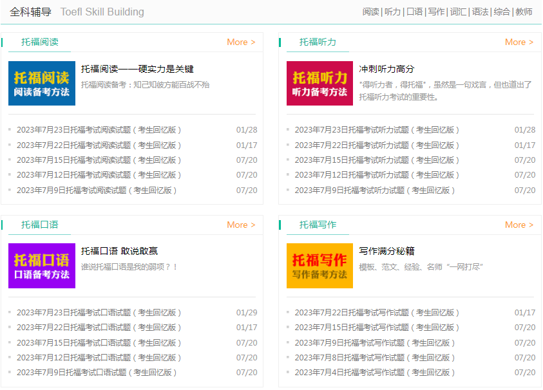This screenshot has height=390, width=543.
Task: Open the 教师 navigation link
Action: click(x=524, y=12)
